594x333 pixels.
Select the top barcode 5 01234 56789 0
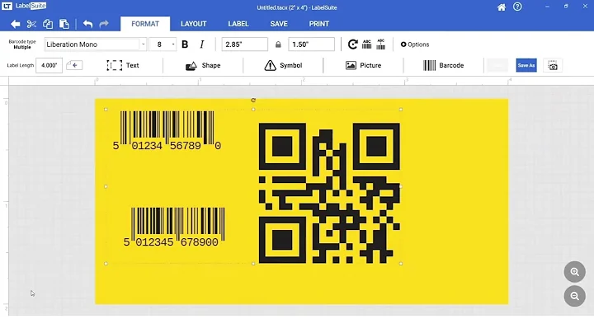[x=167, y=130]
